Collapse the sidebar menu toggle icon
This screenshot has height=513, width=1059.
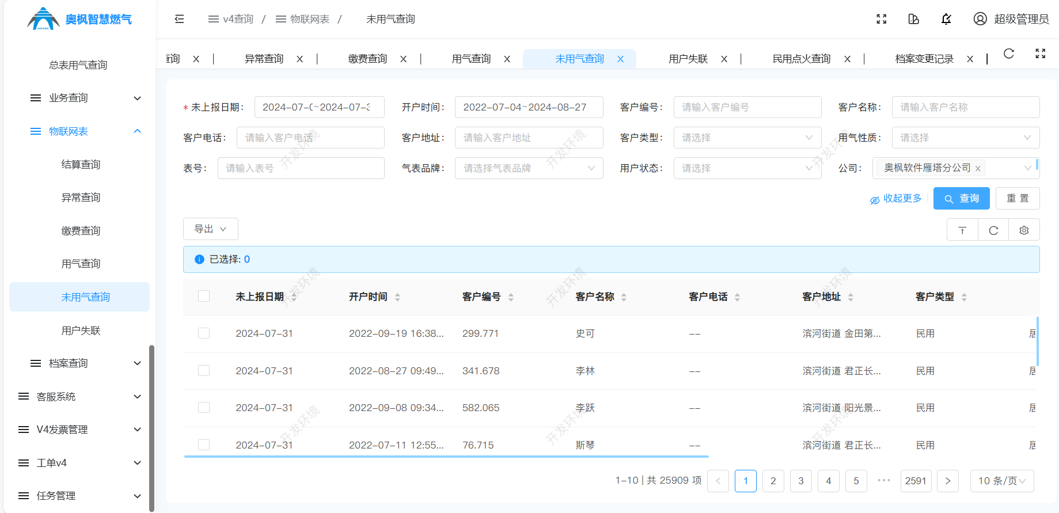[179, 19]
